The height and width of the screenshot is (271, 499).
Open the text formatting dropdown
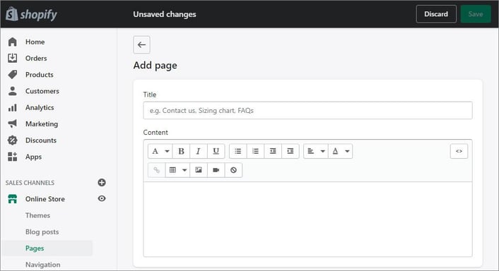[x=160, y=151]
